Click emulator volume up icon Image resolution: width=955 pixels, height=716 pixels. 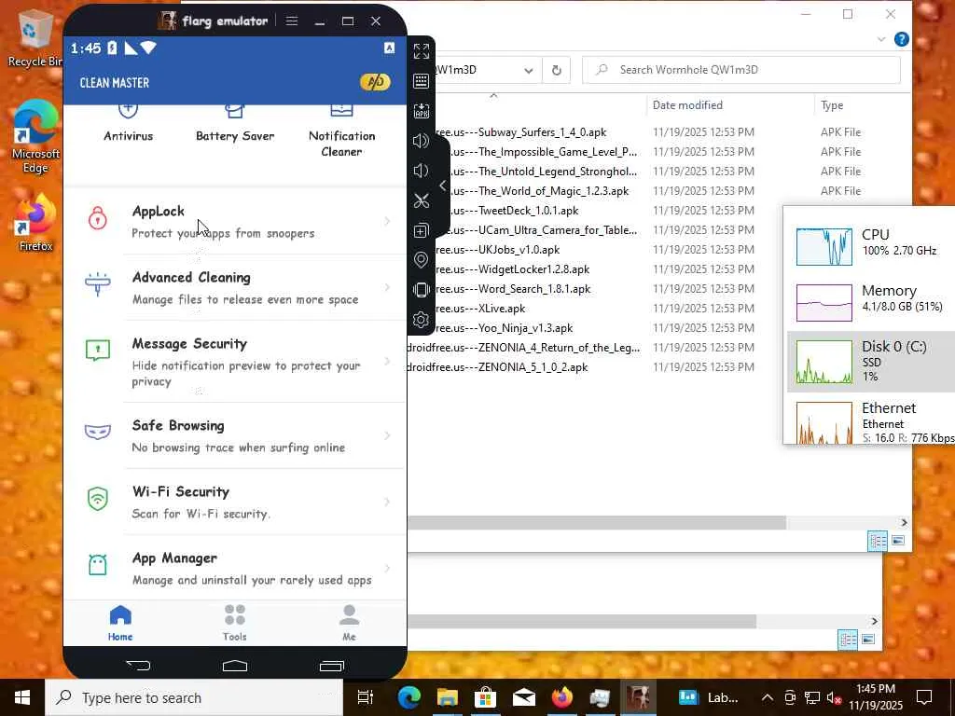coord(421,141)
